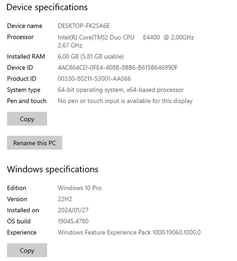This screenshot has height=261, width=237.
Task: Click the Copy button under device specifications
Action: coord(27,119)
